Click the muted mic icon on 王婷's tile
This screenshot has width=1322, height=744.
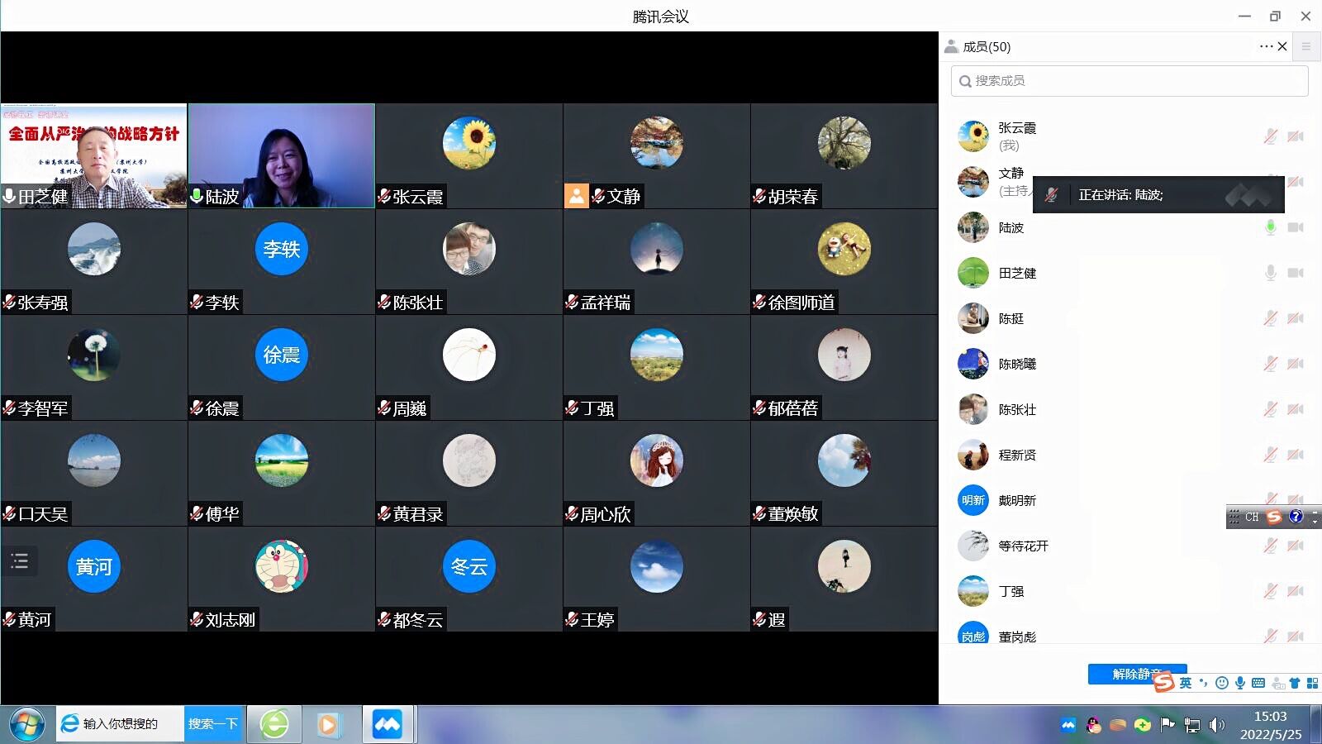coord(572,620)
